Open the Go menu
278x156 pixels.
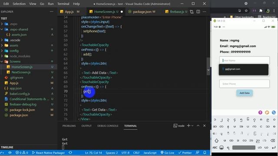(42, 4)
